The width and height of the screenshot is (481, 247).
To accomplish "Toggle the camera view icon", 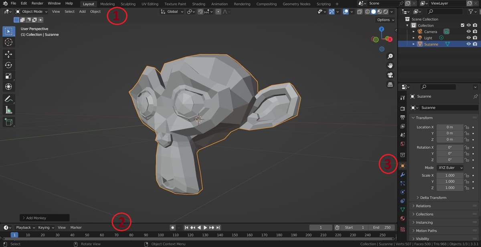I will click(x=390, y=75).
